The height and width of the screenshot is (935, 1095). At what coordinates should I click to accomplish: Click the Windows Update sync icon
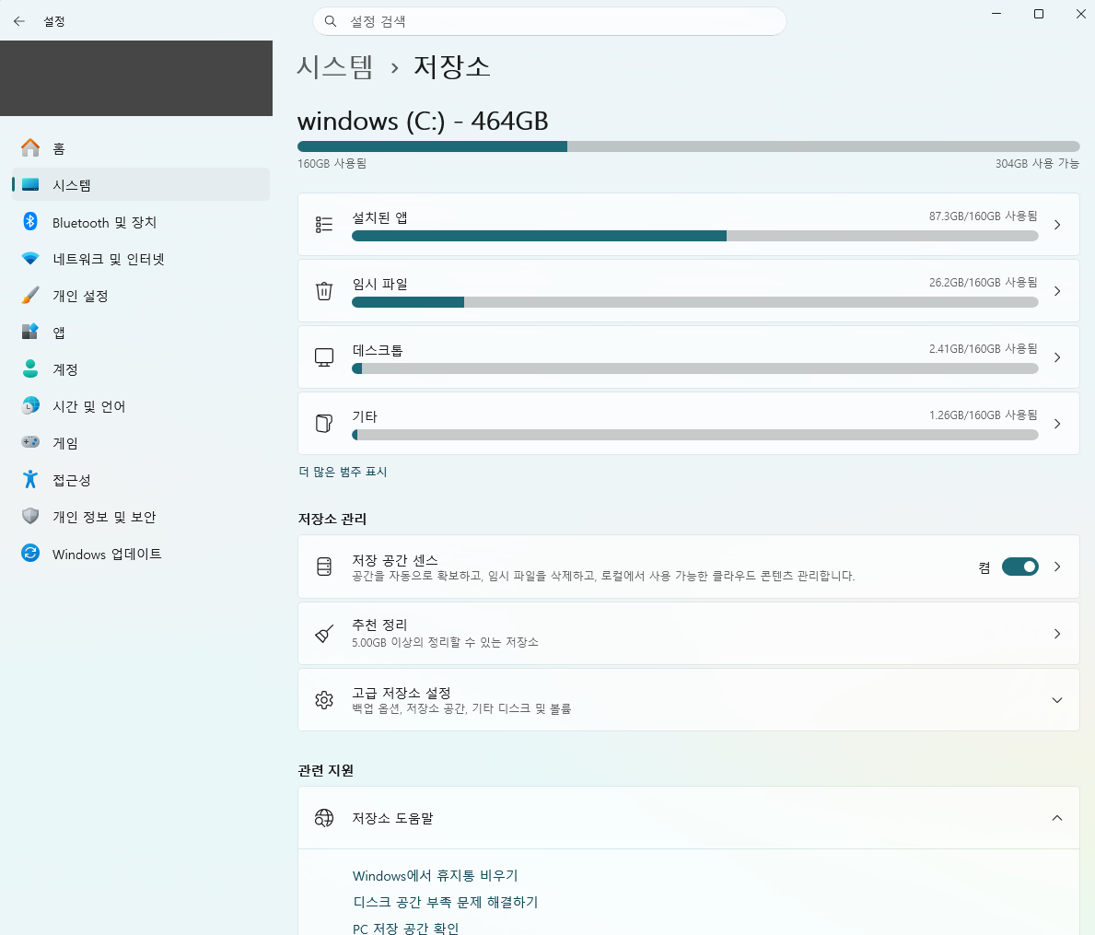(x=30, y=553)
